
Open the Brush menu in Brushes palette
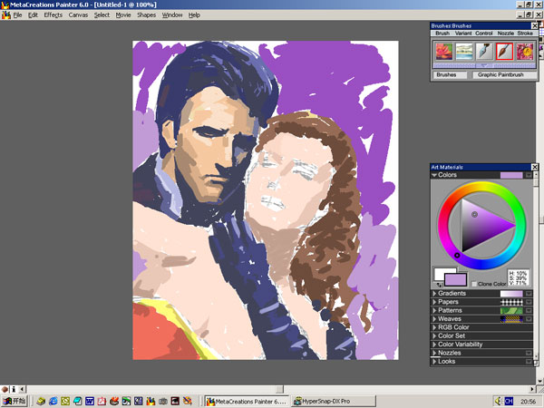442,34
